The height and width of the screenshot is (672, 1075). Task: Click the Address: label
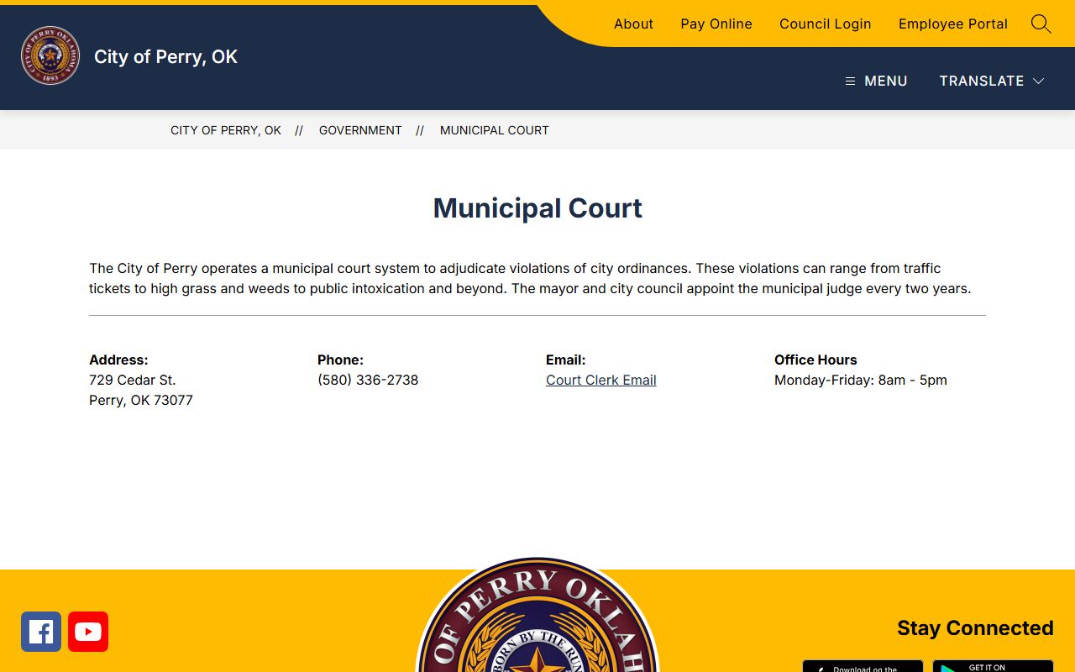click(x=118, y=360)
